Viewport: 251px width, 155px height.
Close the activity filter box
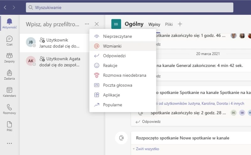[97, 24]
